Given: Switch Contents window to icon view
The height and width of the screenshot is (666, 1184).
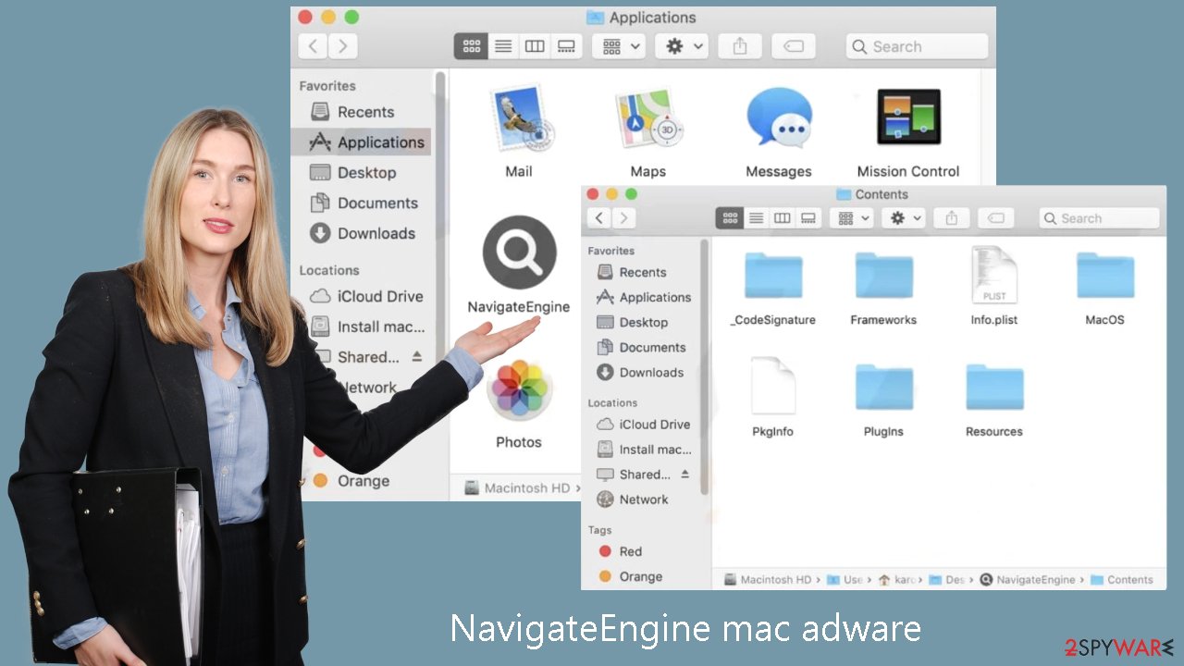Looking at the screenshot, I should tap(730, 218).
